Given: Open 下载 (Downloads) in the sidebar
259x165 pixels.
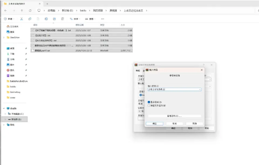Looking at the screenshot, I should tap(11, 54).
